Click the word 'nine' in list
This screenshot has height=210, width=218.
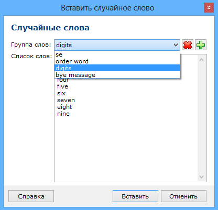[63, 114]
